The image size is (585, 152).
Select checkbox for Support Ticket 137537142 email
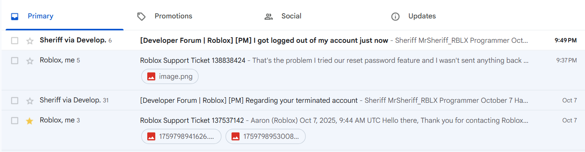(x=15, y=120)
